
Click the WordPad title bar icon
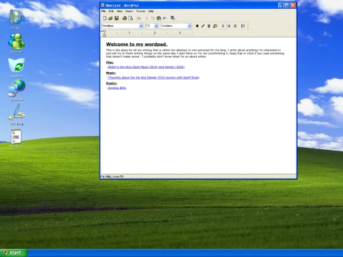tap(103, 6)
